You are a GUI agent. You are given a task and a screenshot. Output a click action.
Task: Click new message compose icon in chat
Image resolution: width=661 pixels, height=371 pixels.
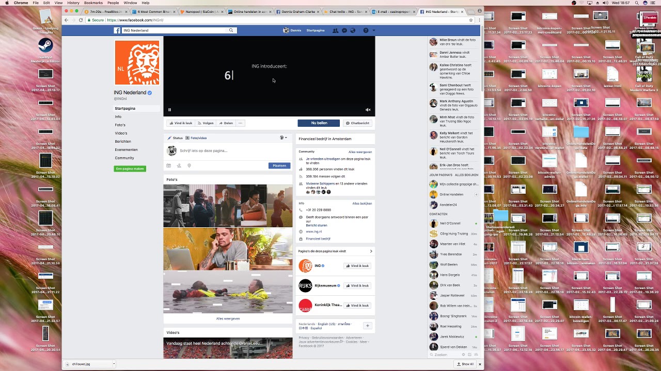click(x=469, y=355)
